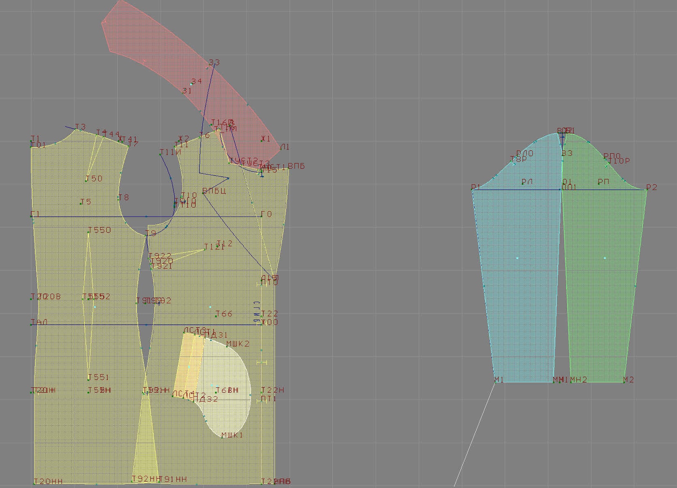The image size is (677, 488).
Task: Select point Т20НН at the bottom hem
Action: point(35,484)
